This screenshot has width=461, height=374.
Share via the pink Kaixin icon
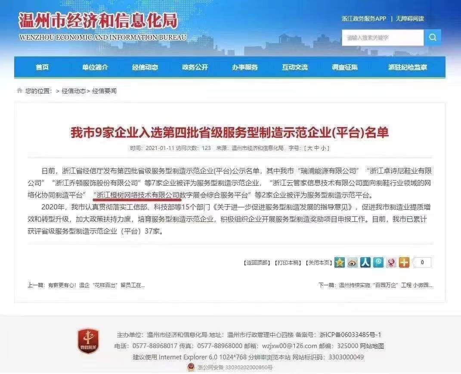tap(391, 262)
